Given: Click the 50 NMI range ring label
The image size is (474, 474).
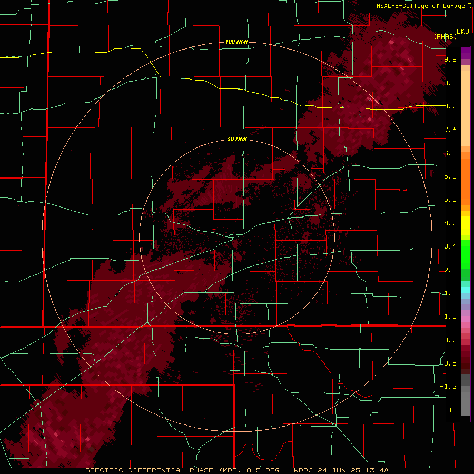Looking at the screenshot, I should (x=237, y=139).
